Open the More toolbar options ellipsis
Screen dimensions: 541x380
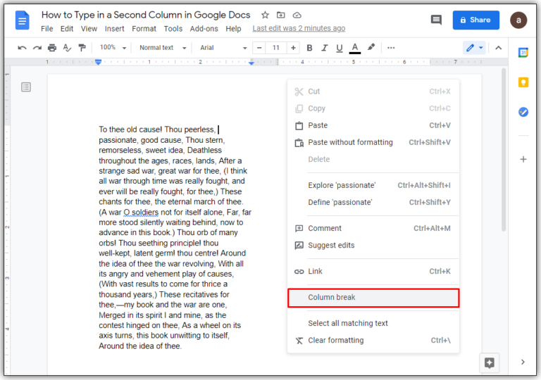pyautogui.click(x=391, y=48)
